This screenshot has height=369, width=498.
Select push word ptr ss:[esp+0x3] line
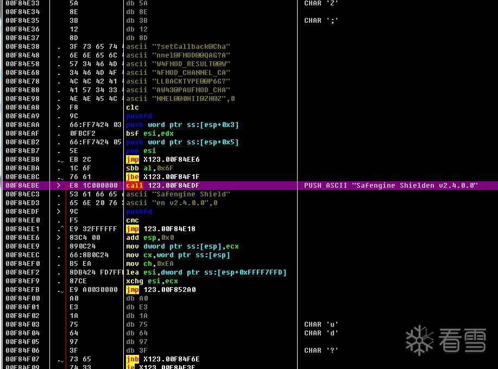pos(182,125)
